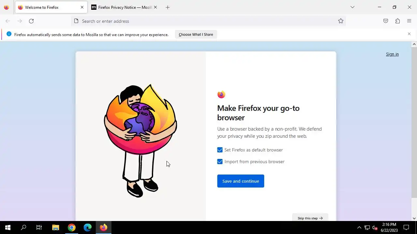417x234 pixels.
Task: Switch to Firefox Privacy Notice tab
Action: [x=124, y=7]
